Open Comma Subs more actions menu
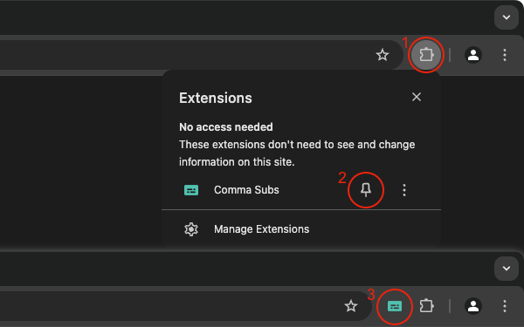This screenshot has height=327, width=524. point(404,190)
